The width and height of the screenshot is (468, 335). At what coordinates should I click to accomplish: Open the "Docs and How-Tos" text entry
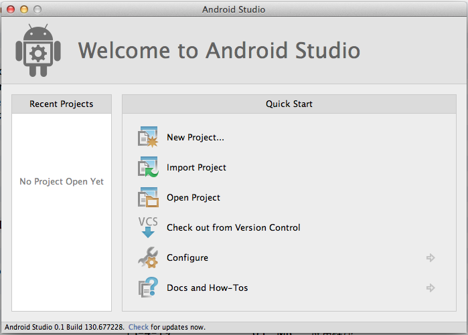point(207,288)
